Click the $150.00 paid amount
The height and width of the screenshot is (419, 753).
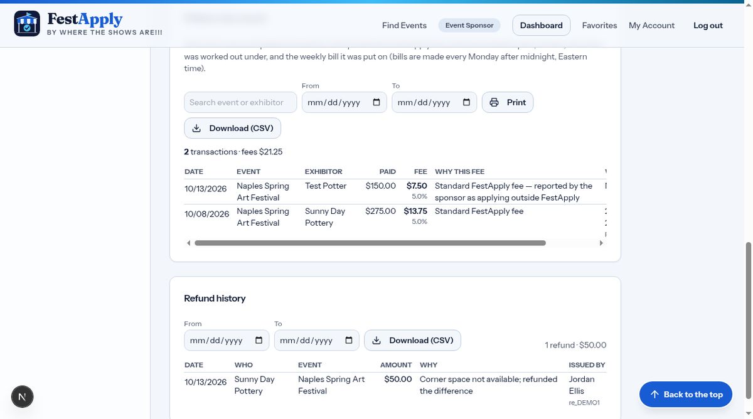tap(381, 186)
